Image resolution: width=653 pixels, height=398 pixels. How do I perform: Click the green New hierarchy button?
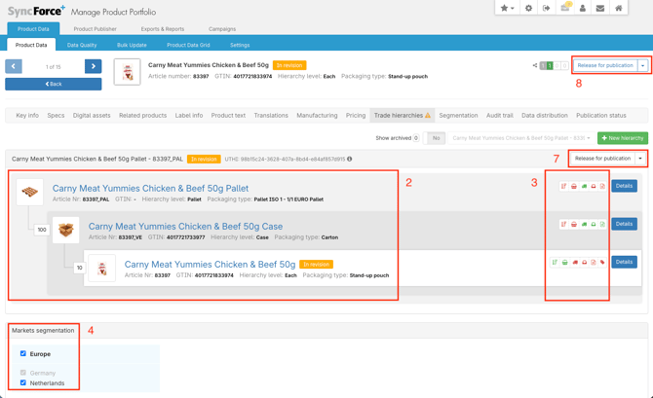coord(622,138)
